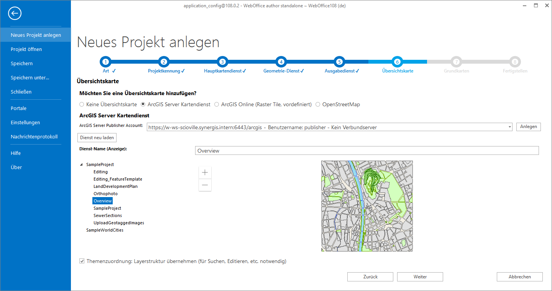Click the zoom out minus icon
This screenshot has width=552, height=291.
(205, 185)
